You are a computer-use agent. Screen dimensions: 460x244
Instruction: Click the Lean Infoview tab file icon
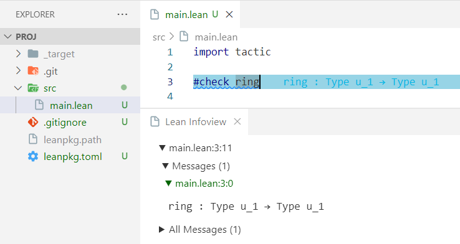coord(155,121)
